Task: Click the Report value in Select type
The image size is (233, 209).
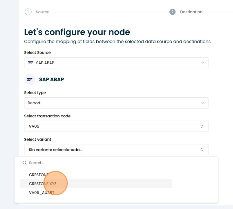Action: coord(34,103)
